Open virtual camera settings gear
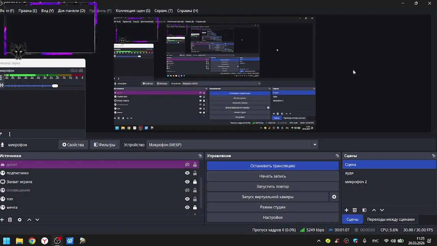 (334, 197)
